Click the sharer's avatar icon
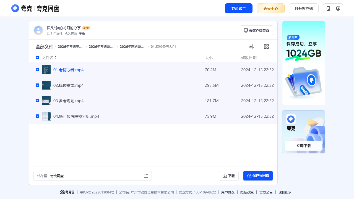The height and width of the screenshot is (199, 354). pos(38,30)
